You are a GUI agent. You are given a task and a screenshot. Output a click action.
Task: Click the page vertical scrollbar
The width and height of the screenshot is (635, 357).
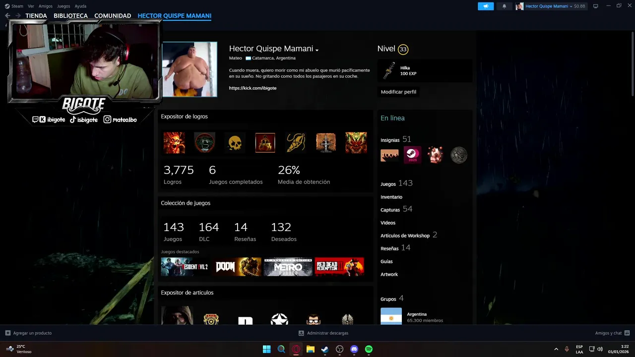click(x=632, y=63)
